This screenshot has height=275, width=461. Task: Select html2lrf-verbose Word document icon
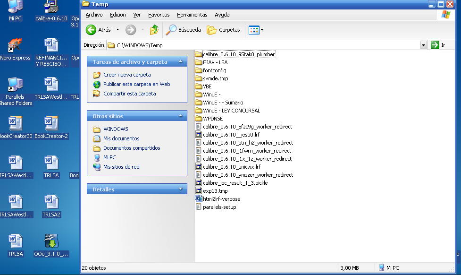click(x=199, y=199)
